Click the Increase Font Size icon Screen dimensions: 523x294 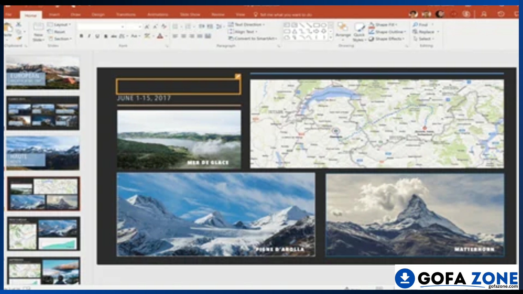tap(147, 26)
